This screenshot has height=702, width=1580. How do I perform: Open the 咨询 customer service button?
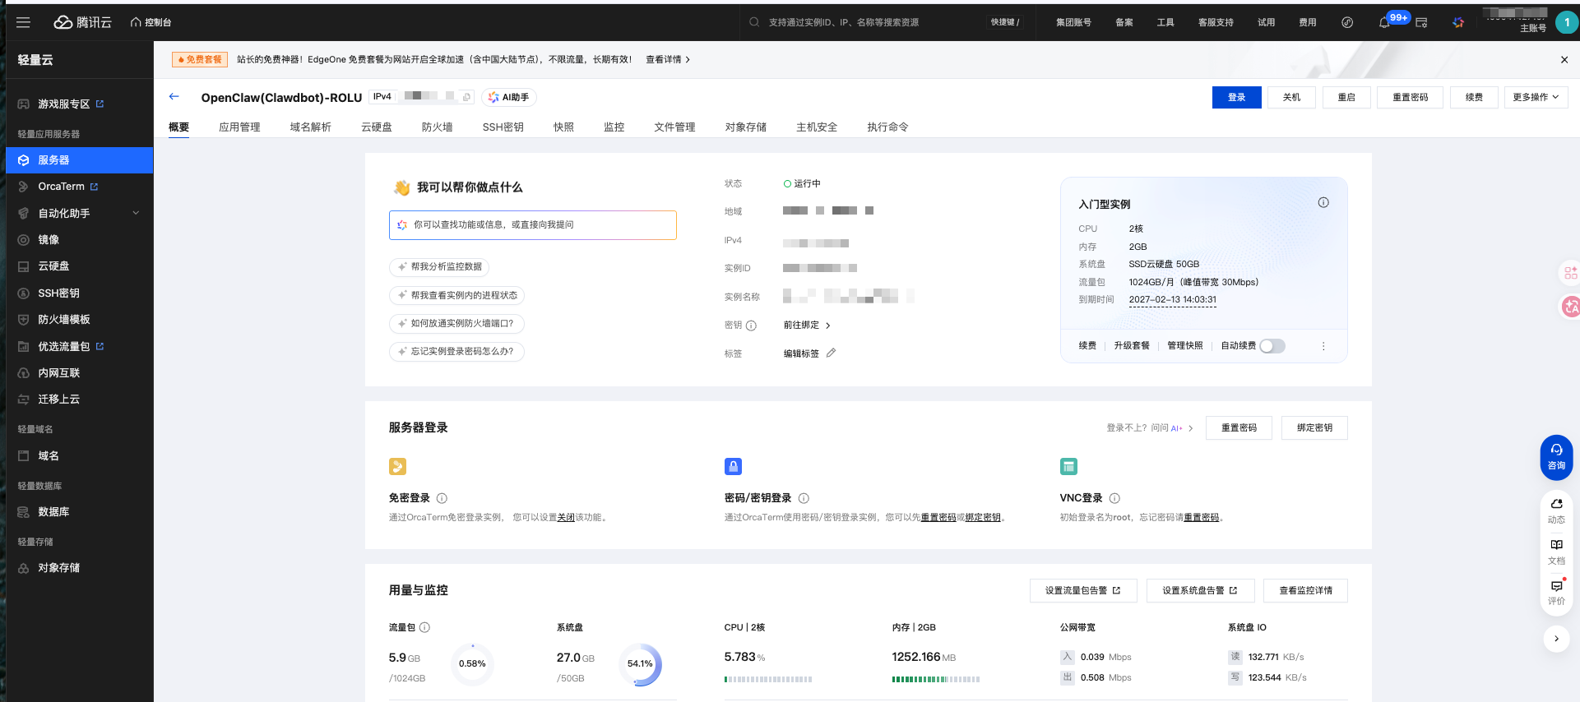[x=1556, y=457]
